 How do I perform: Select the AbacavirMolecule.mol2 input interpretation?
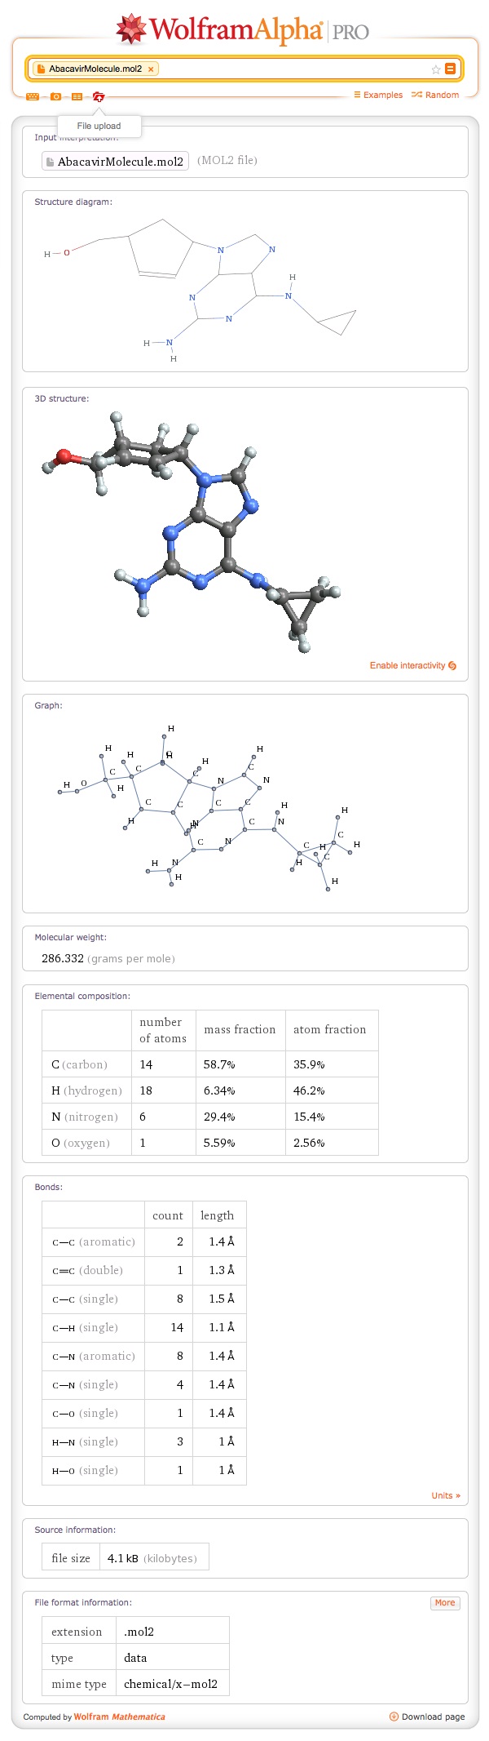(115, 161)
